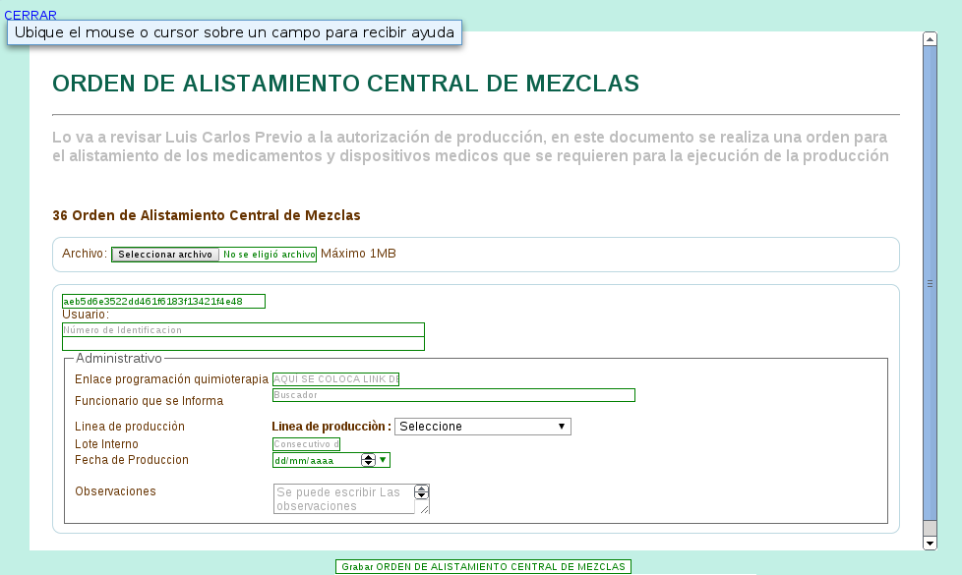Click the CERRAR link

pos(30,15)
